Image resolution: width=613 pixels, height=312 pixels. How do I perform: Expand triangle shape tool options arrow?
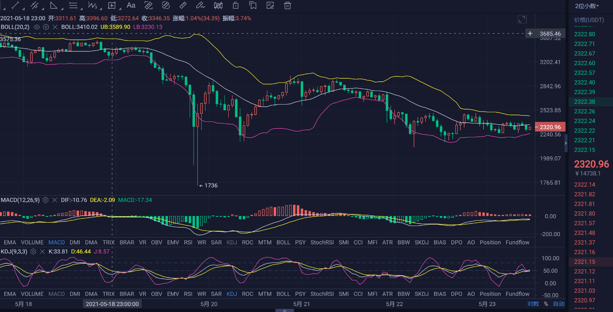(x=62, y=8)
